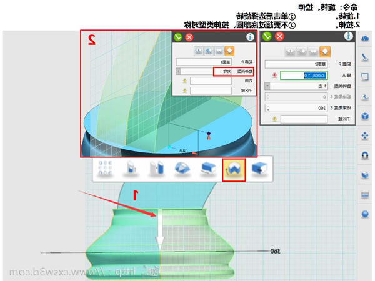This screenshot has height=281, width=375.
Task: Open the blue sphere material icon
Action: [365, 214]
